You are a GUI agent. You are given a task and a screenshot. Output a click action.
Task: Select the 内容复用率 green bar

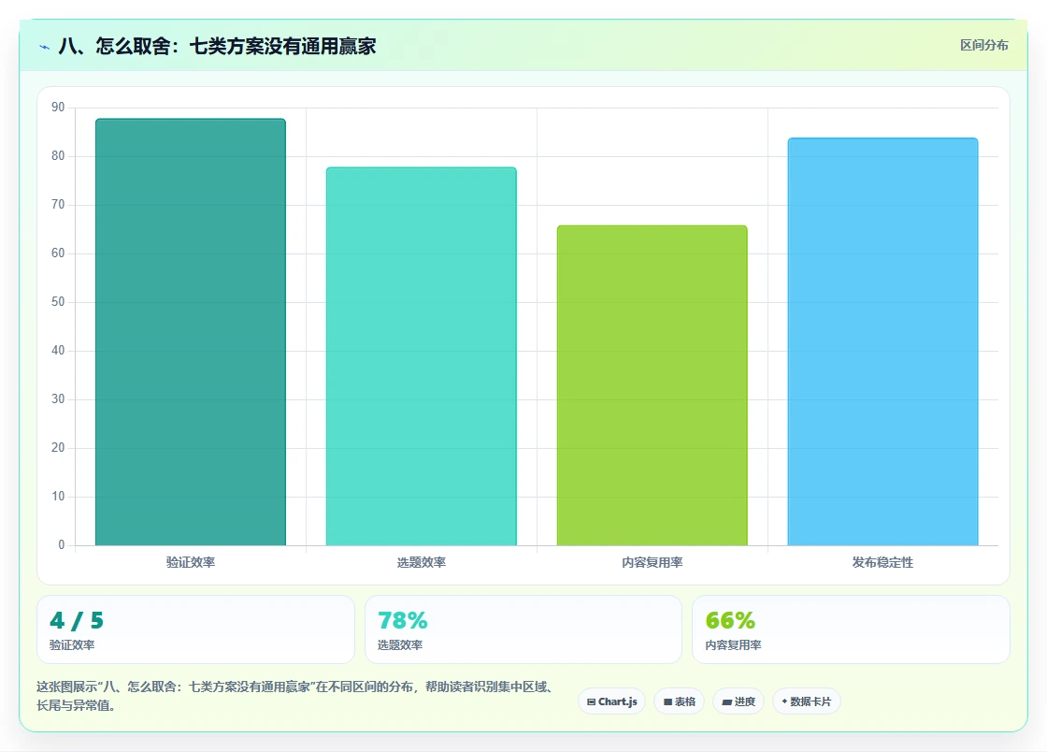point(653,385)
